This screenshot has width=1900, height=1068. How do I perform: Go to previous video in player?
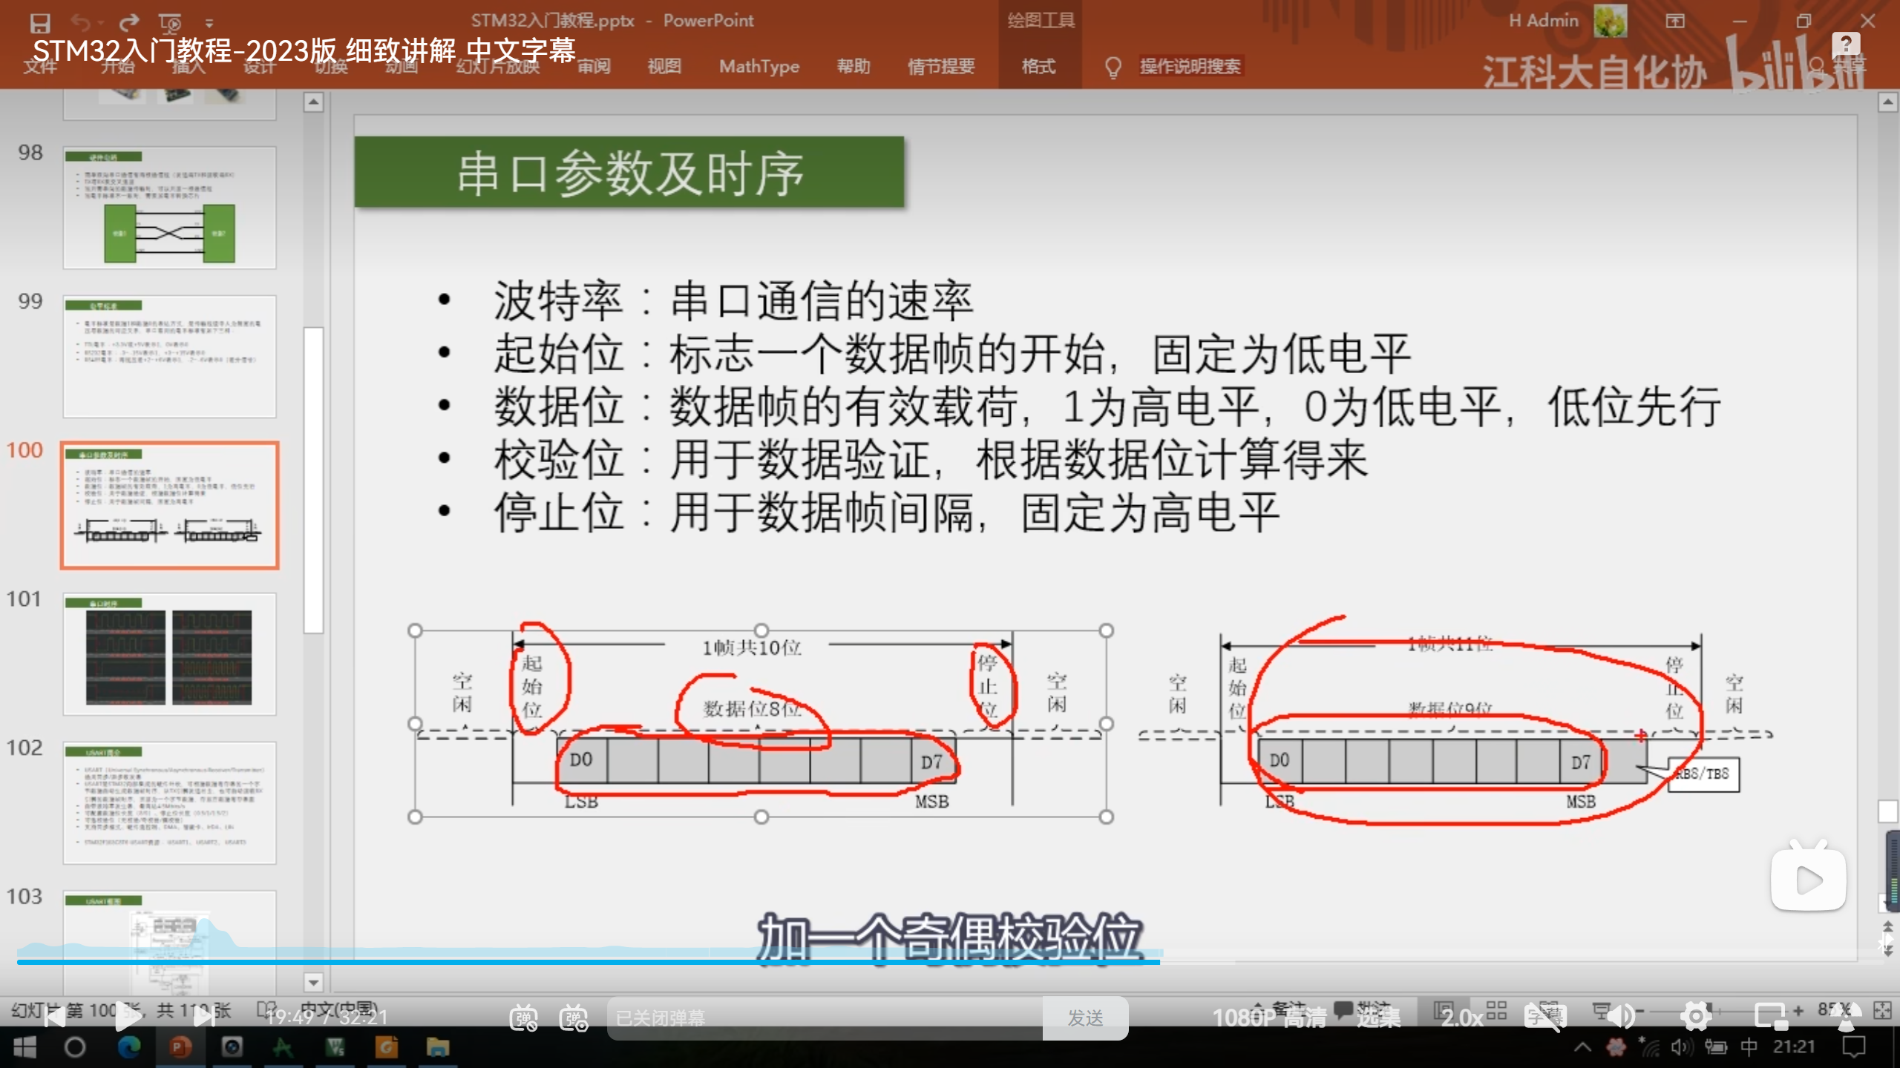click(x=54, y=1017)
